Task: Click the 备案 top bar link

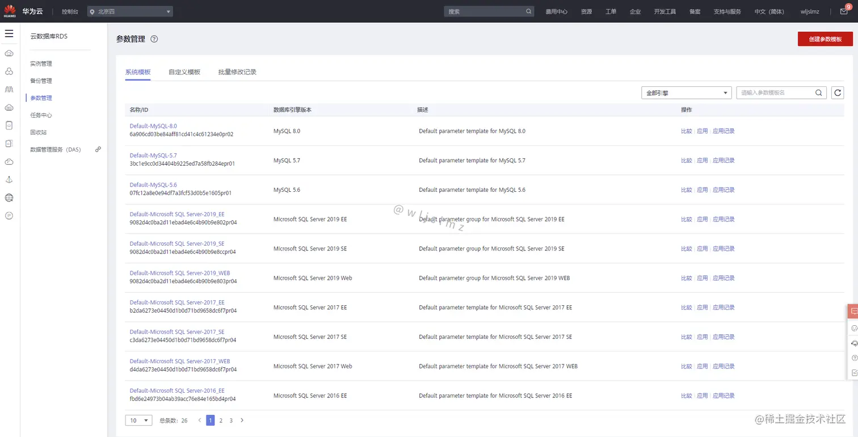Action: point(695,11)
